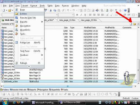Choose Tasks in the View menu
The image size is (140, 105).
(x=29, y=34)
